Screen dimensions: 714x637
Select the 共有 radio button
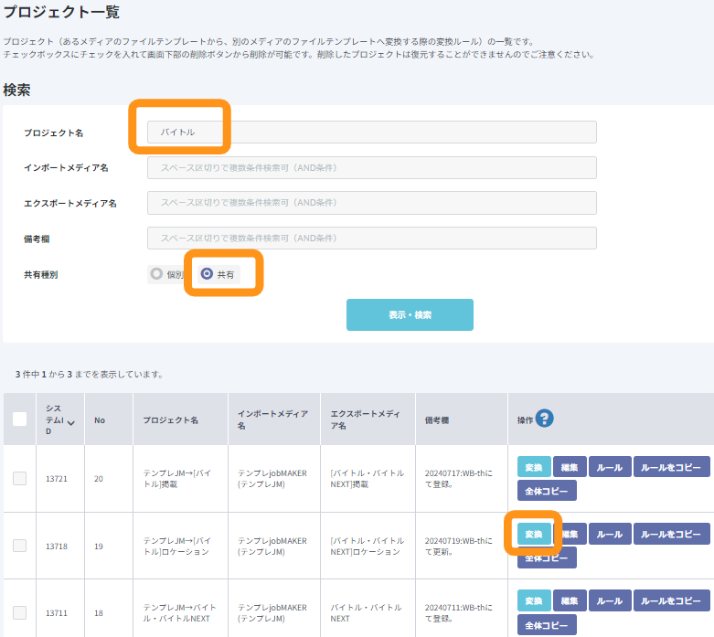coord(207,273)
